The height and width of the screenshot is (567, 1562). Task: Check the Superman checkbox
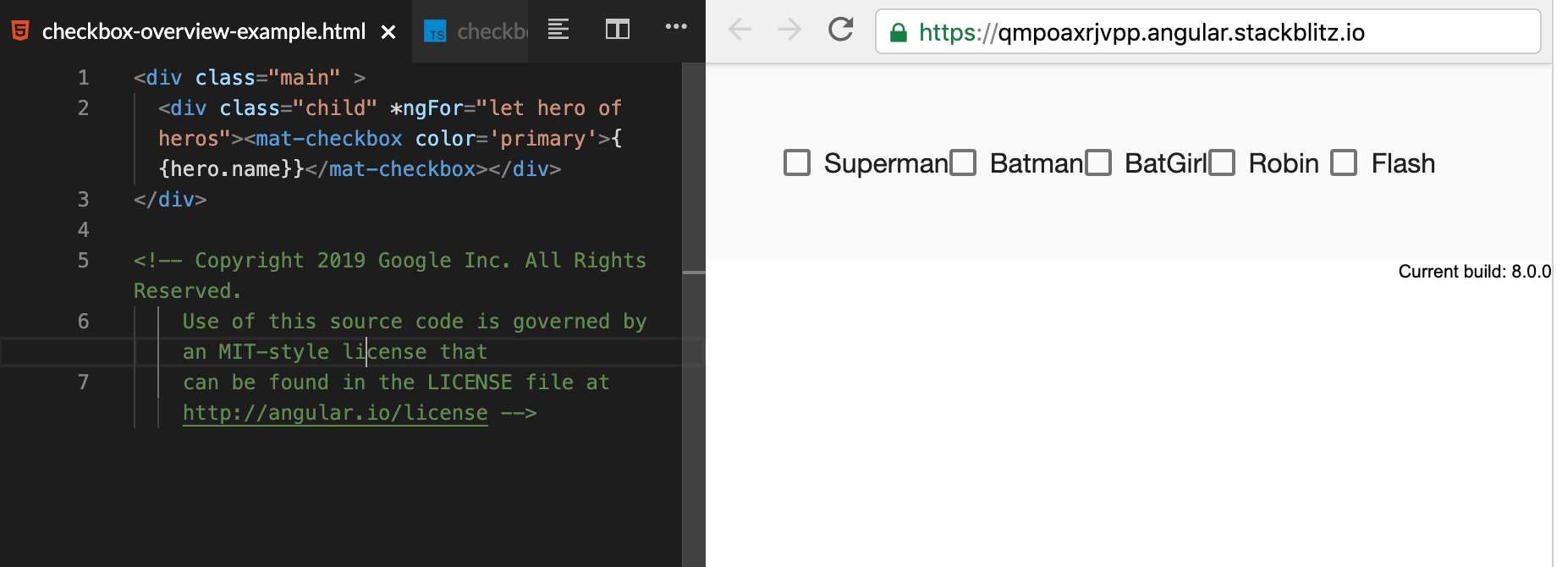797,162
